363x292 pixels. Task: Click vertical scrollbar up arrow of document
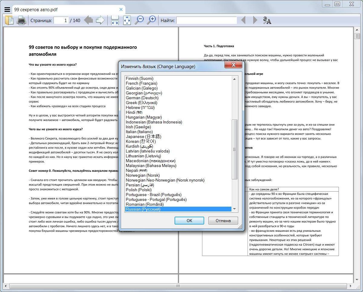pyautogui.click(x=357, y=30)
